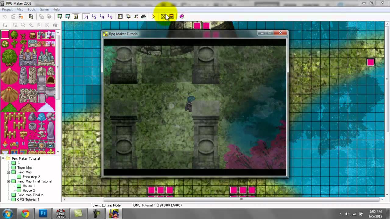The width and height of the screenshot is (390, 219).
Task: Open the Resource Manager icon
Action: coord(128,16)
